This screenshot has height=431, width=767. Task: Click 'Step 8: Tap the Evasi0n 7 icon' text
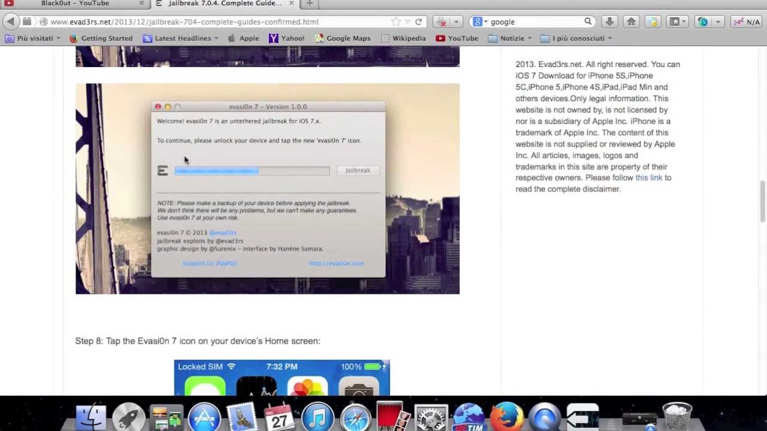click(198, 341)
